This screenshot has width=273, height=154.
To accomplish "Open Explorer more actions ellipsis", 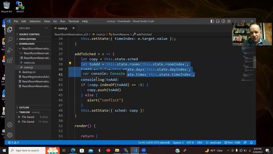I will [x=46, y=28].
